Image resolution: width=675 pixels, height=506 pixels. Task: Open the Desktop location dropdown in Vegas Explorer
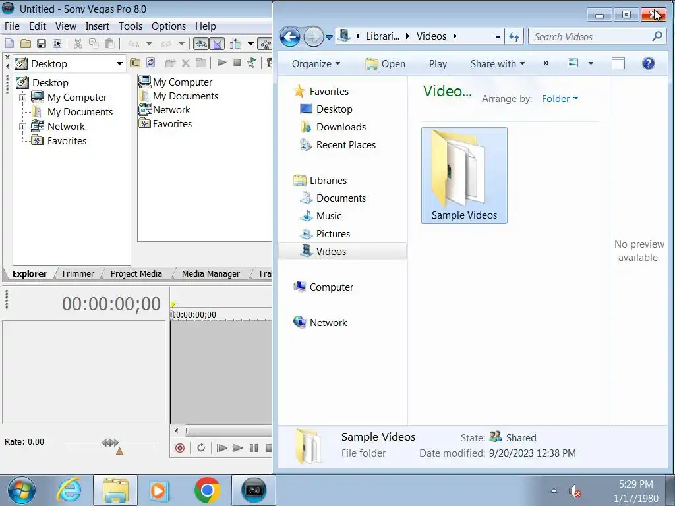pos(119,64)
